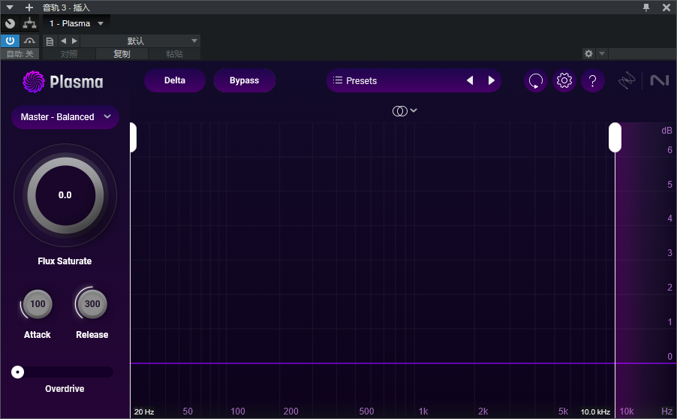Click the low frequency range handle
Screen dimensions: 677x419
(x=133, y=137)
